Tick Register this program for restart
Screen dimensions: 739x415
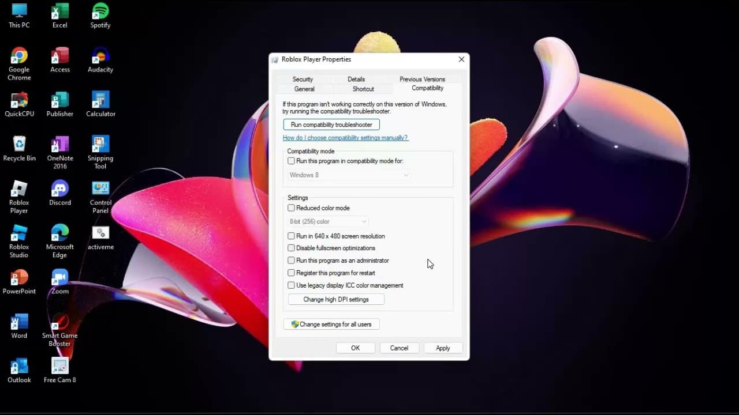[x=291, y=273]
